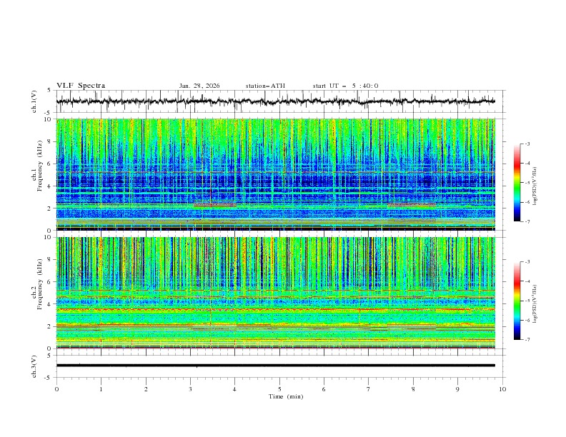The height and width of the screenshot is (437, 566).
Task: Click the "8" kHz tick on ch.1 frequency axis
Action: pyautogui.click(x=50, y=141)
